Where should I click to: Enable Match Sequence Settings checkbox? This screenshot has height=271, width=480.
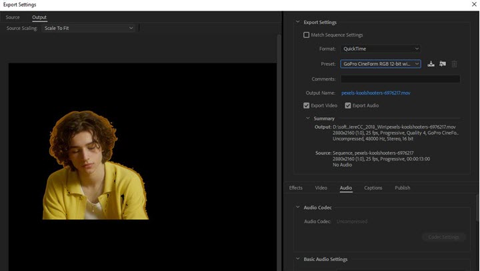pos(307,35)
